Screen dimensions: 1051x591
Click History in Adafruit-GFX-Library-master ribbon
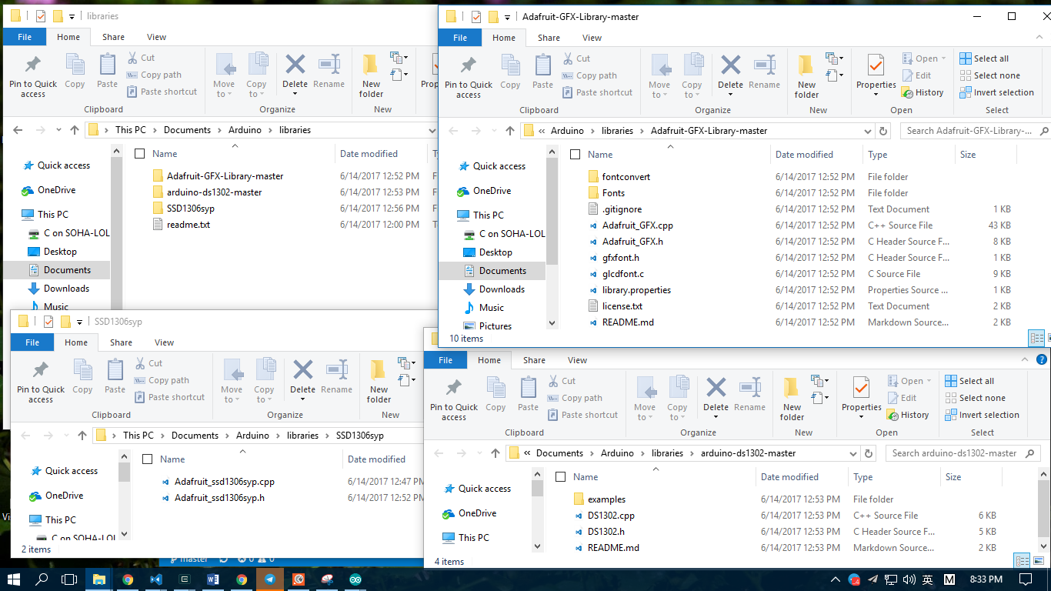(921, 92)
